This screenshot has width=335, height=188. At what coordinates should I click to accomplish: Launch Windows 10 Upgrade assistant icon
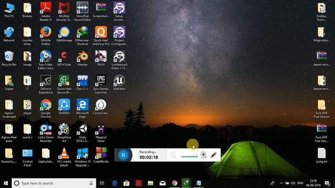(83, 158)
